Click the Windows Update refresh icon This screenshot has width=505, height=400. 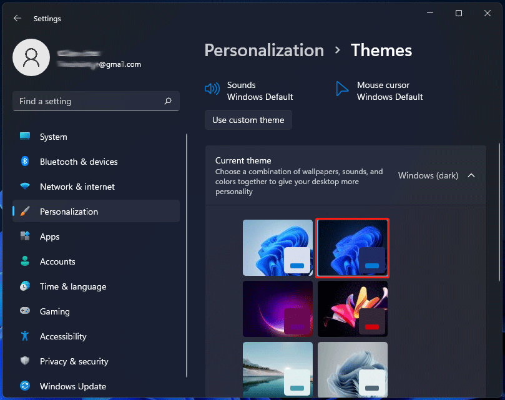[x=25, y=386]
